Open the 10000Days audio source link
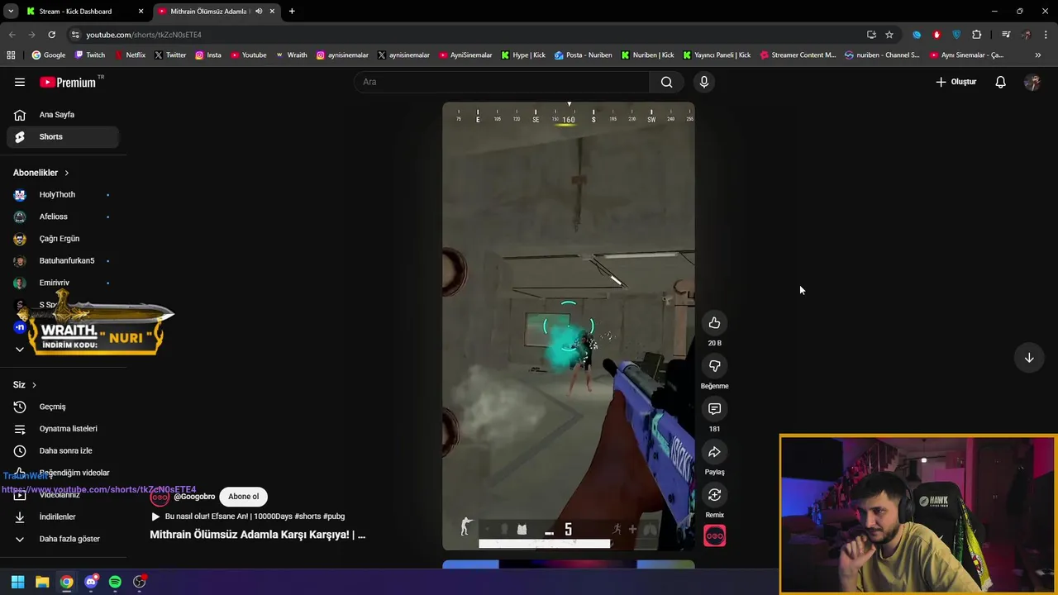The height and width of the screenshot is (595, 1058). (x=255, y=516)
